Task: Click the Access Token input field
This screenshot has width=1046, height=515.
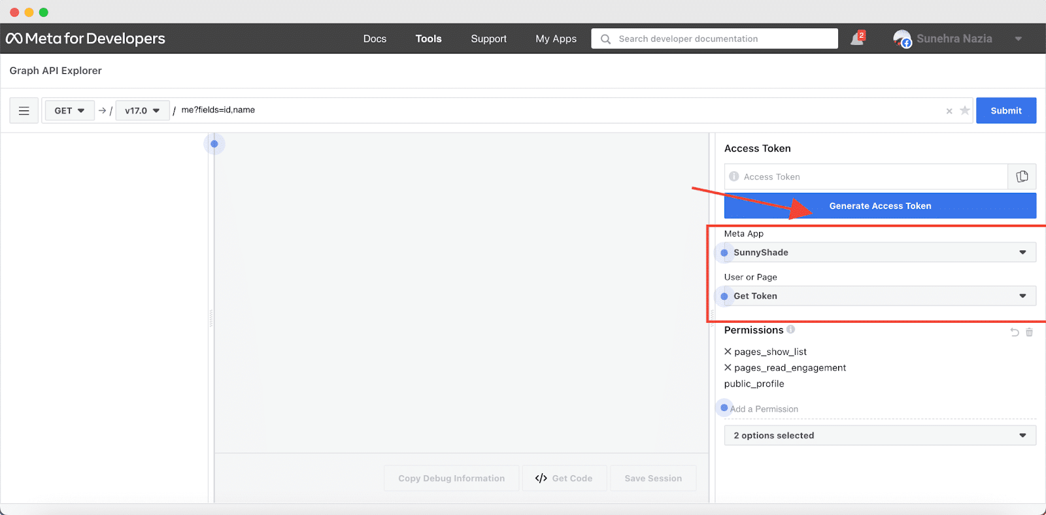Action: click(866, 176)
